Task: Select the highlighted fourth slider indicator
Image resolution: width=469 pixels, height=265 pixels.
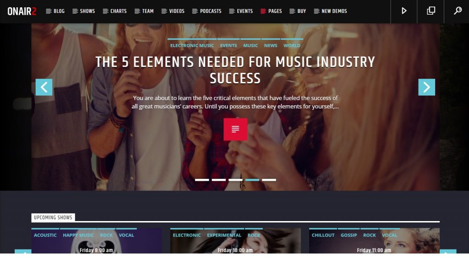Action: [252, 180]
